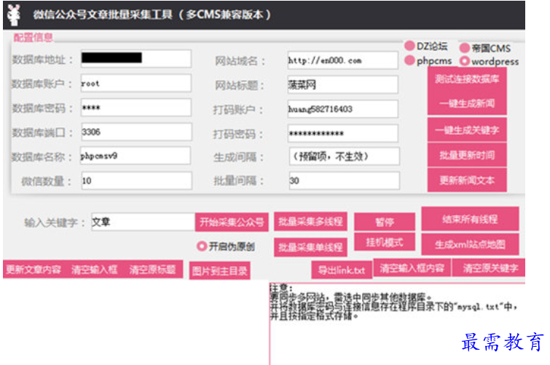
Task: Focus the 打码账户 field
Action: (342, 109)
